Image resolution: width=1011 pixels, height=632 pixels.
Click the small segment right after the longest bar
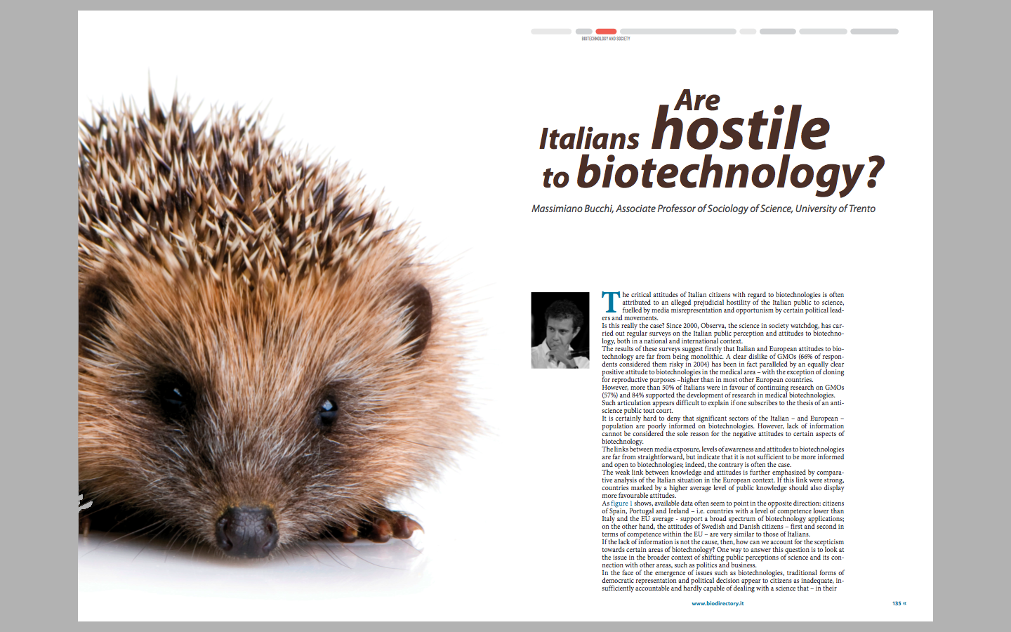[748, 32]
